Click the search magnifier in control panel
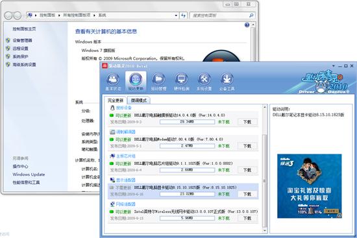The height and width of the screenshot is (238, 357). 251,16
